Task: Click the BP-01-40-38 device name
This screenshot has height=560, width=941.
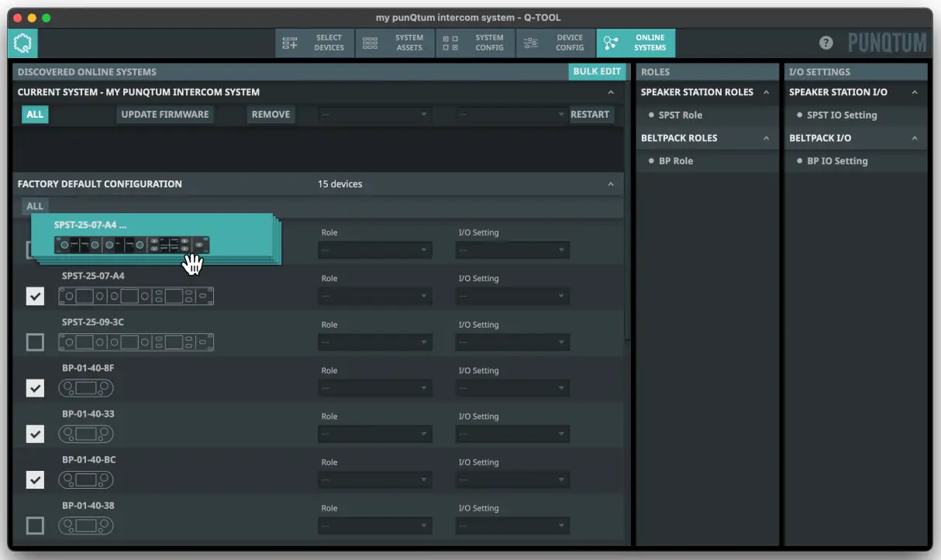Action: click(88, 506)
